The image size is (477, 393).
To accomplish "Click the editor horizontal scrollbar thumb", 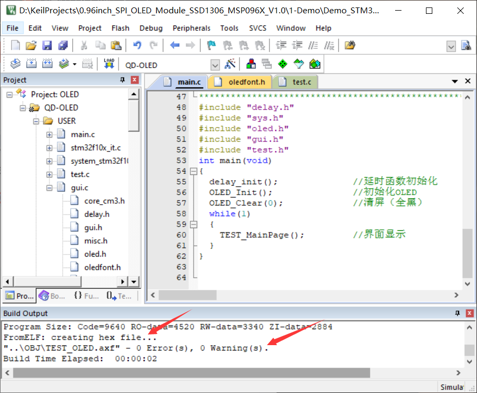I will pos(187,295).
